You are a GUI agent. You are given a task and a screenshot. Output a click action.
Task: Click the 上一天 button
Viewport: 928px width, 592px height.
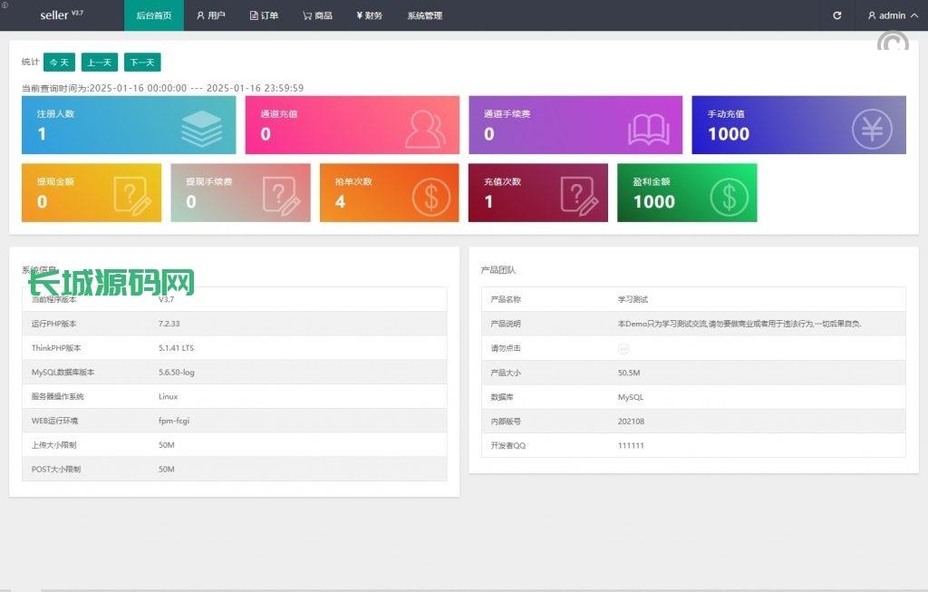(x=100, y=62)
